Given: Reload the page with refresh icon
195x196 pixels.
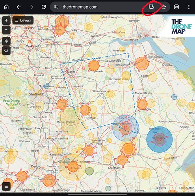Looking at the screenshot, I should (x=44, y=7).
